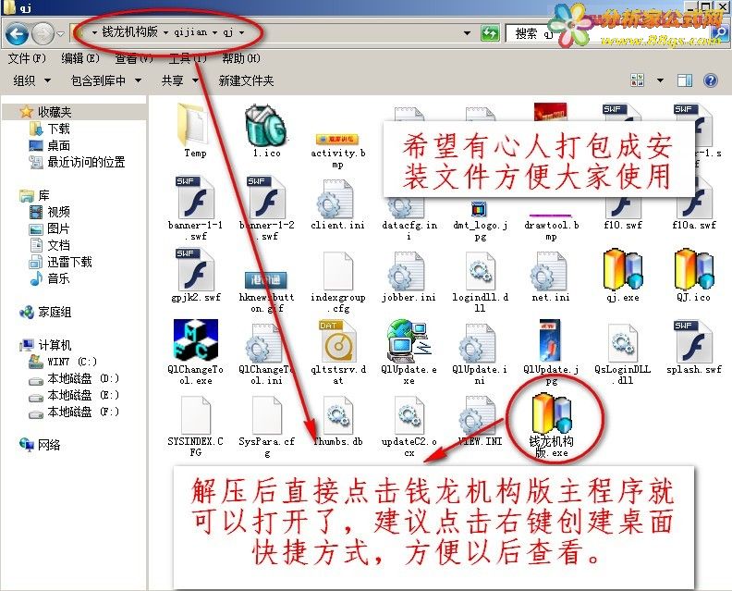Click 新建文件夹 button
The width and height of the screenshot is (732, 591).
click(x=246, y=80)
